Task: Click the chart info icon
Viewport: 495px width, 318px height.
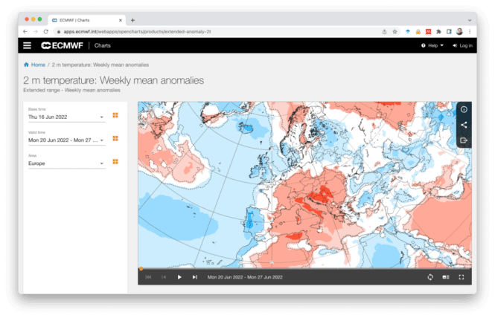Action: click(x=464, y=109)
